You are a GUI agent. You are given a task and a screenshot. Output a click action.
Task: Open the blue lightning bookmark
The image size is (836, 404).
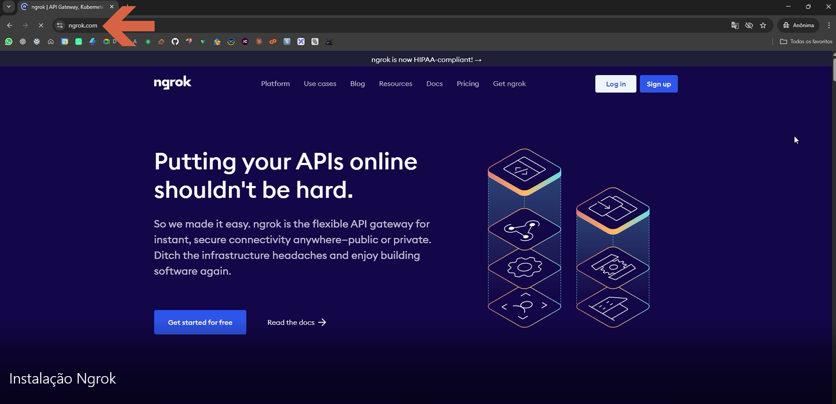coord(92,41)
